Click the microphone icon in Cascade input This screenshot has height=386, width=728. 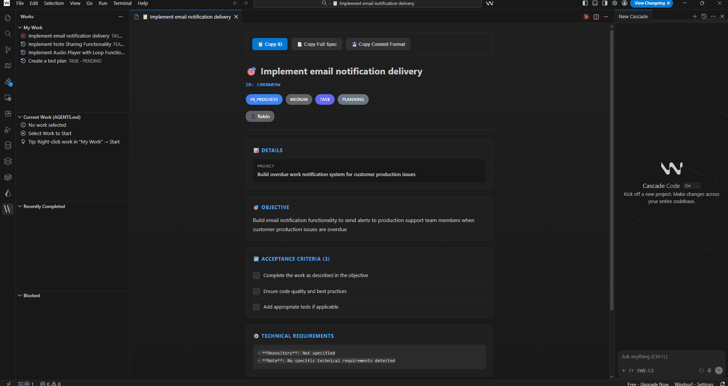pos(709,370)
